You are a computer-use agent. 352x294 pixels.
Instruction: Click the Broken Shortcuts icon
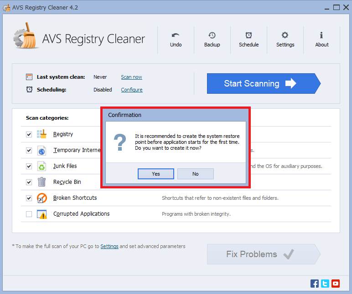(42, 198)
